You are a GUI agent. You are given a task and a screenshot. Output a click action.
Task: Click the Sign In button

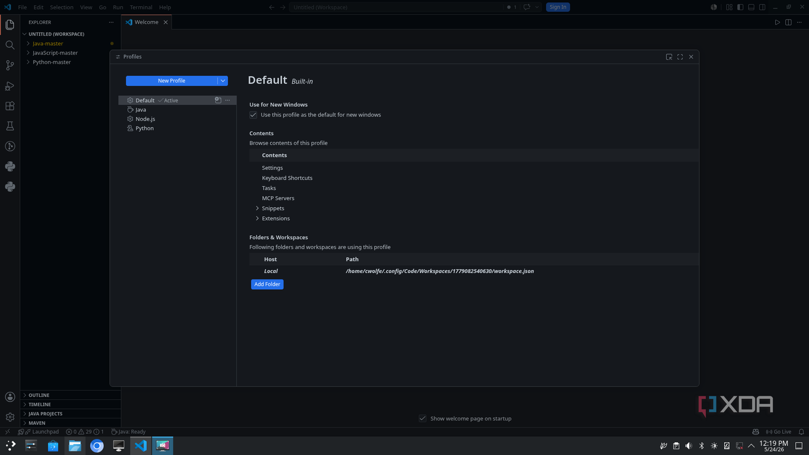558,7
